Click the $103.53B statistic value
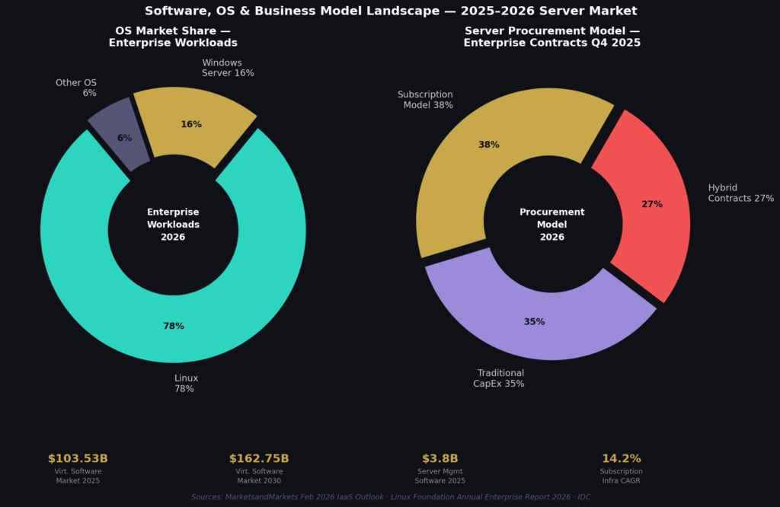This screenshot has height=507, width=780. tap(78, 458)
